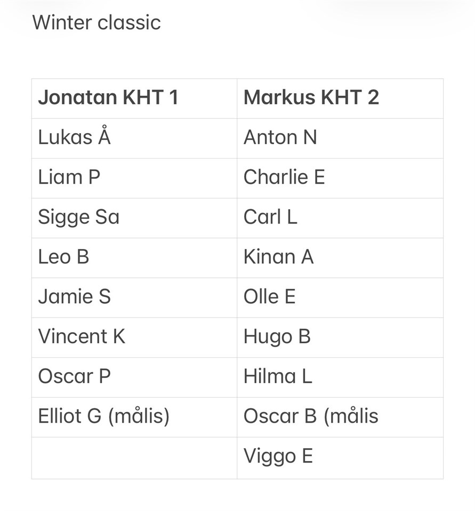Click the Vincent K cell
Viewport: 475px width, 511px height.
coord(82,336)
